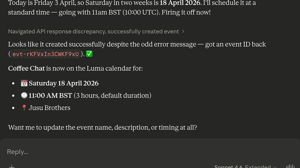Screen dimensions: 300x168
Task: Click the red pin emoji near Jusu Brothers
Action: pyautogui.click(x=24, y=107)
